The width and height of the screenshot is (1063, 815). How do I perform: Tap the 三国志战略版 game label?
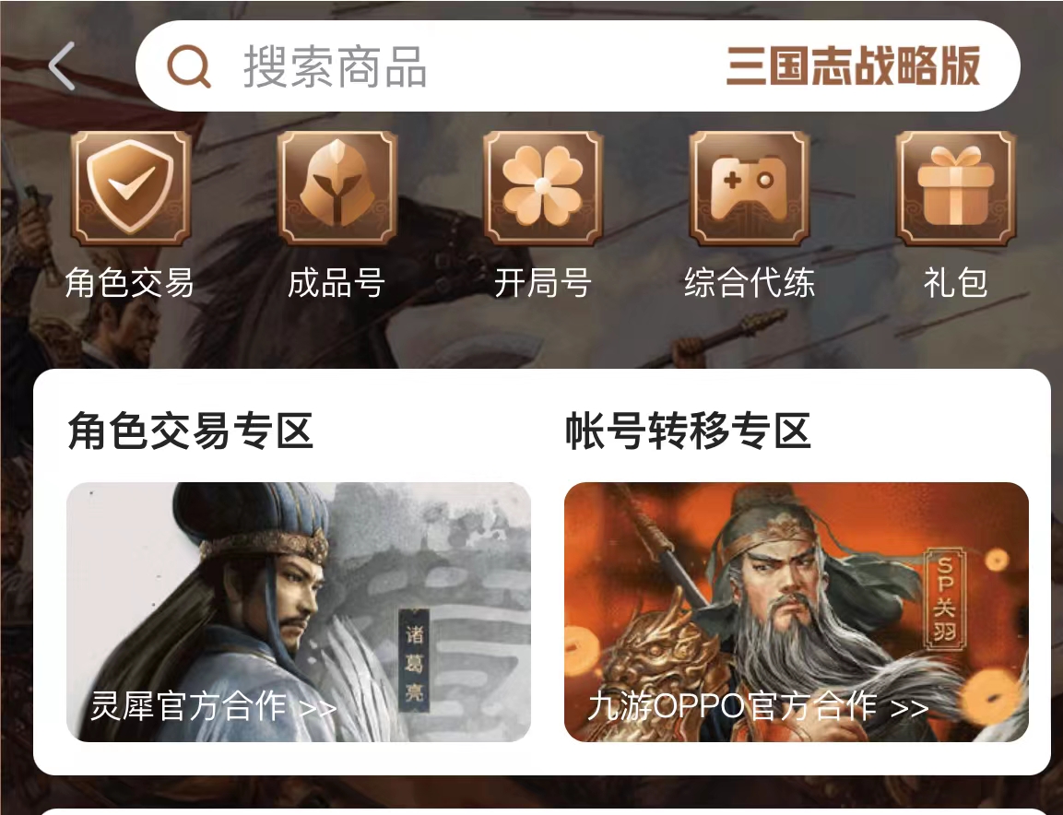(853, 65)
